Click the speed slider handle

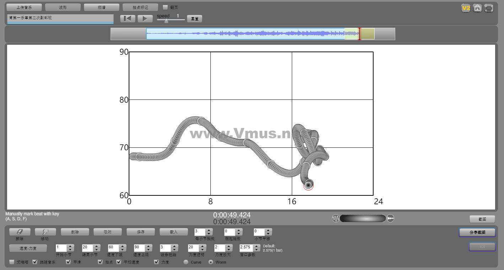(166, 21)
